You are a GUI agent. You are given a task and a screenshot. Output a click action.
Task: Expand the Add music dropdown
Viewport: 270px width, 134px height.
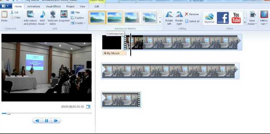[x=46, y=24]
